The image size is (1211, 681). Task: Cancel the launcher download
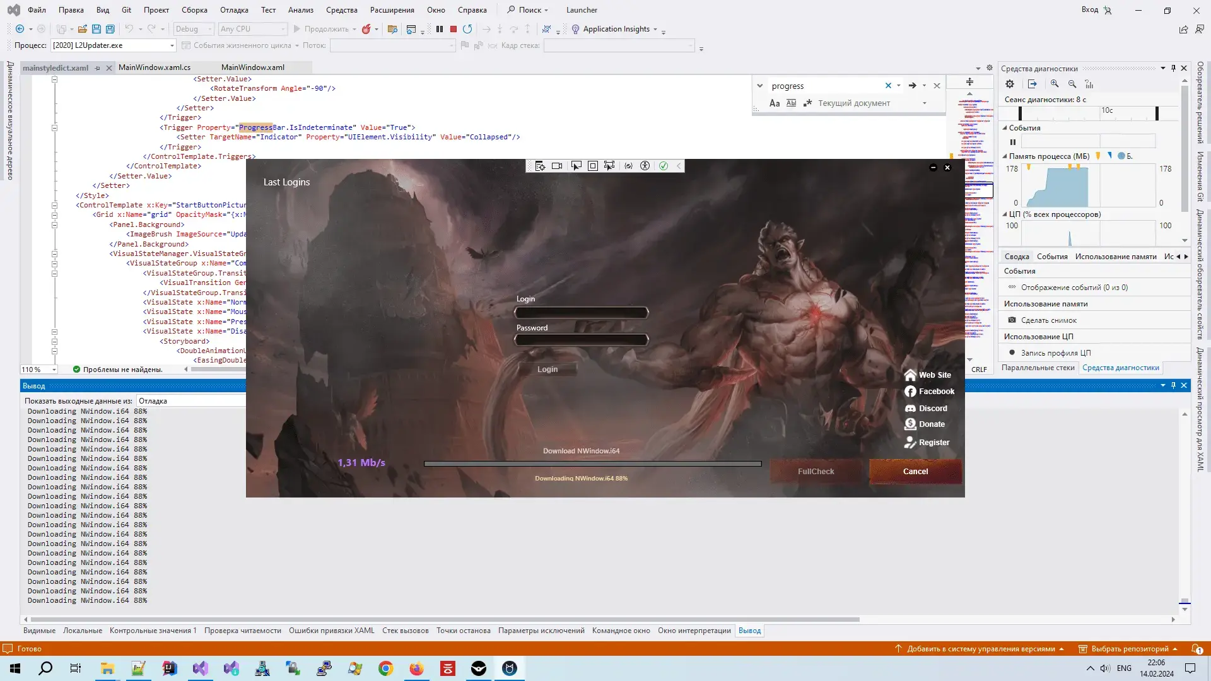tap(915, 472)
